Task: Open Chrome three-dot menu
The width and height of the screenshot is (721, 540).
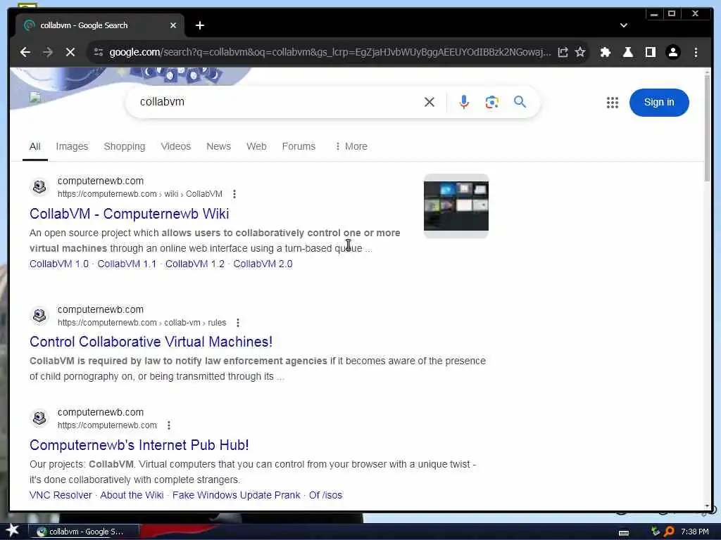Action: pyautogui.click(x=696, y=52)
